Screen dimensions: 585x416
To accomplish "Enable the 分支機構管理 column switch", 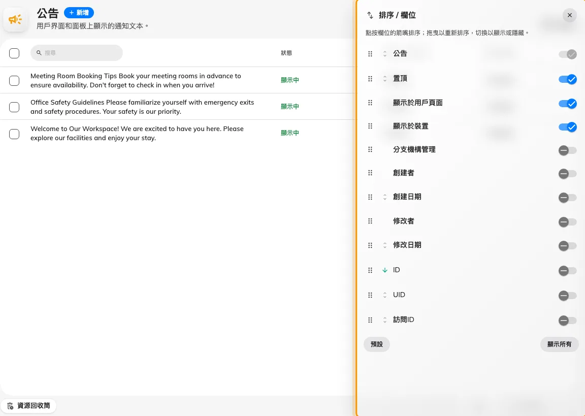I will click(567, 150).
